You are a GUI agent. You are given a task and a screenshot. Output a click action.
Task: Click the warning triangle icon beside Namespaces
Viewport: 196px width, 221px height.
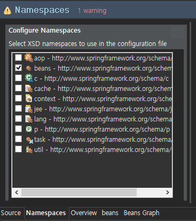click(x=7, y=11)
